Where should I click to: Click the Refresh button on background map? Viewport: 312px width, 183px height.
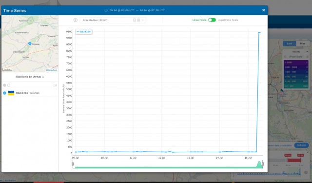coord(301,145)
